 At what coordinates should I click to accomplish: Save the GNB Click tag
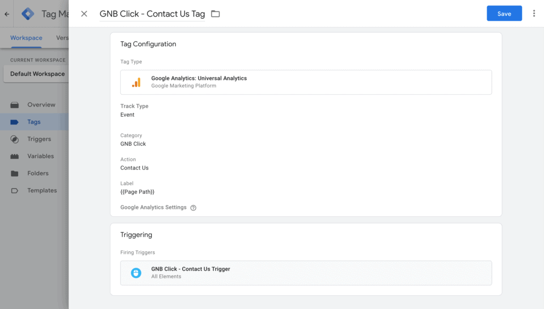click(x=504, y=13)
